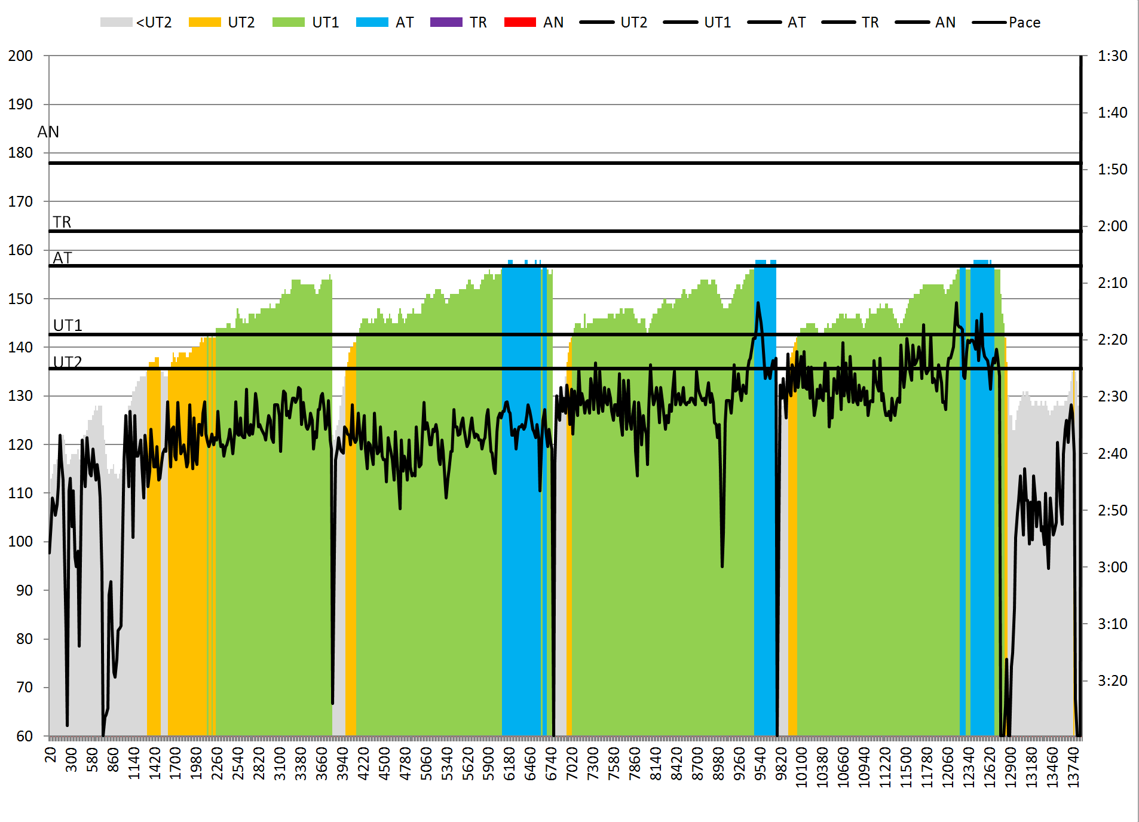The width and height of the screenshot is (1139, 822).
Task: Select the UT2 threshold label inside the plot
Action: point(68,362)
